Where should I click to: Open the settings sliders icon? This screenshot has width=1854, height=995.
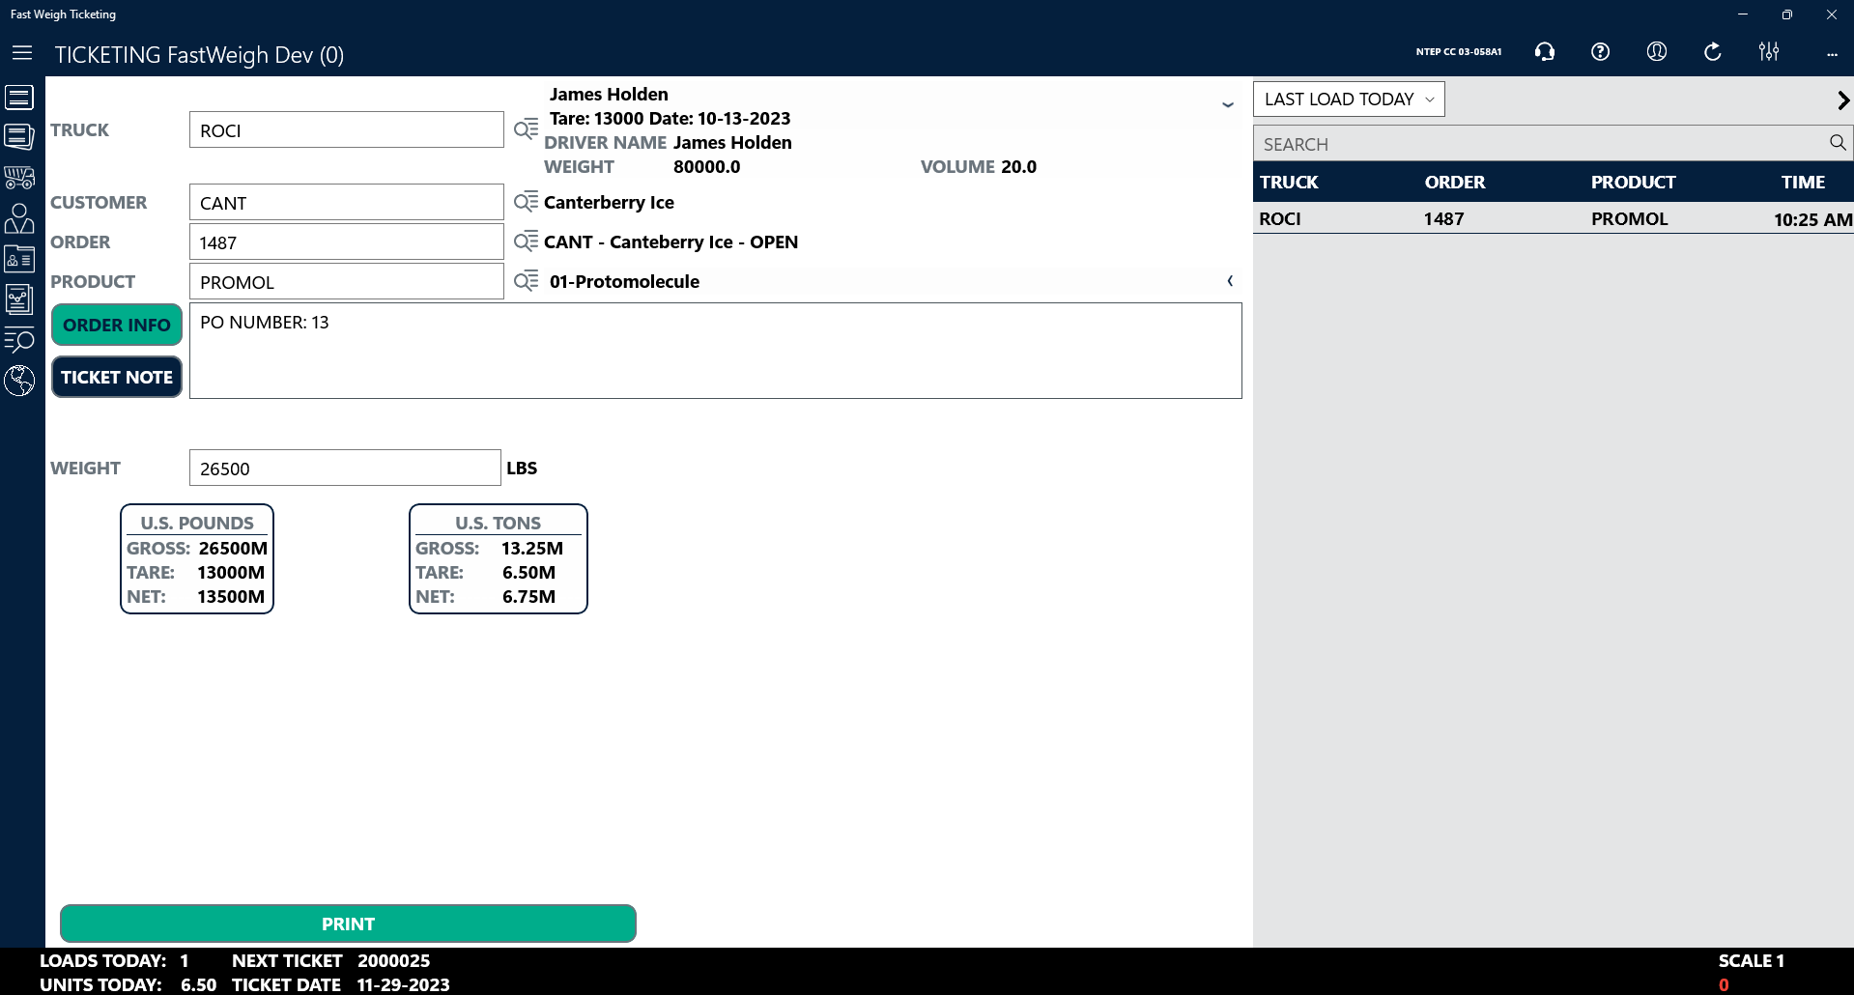pyautogui.click(x=1768, y=52)
